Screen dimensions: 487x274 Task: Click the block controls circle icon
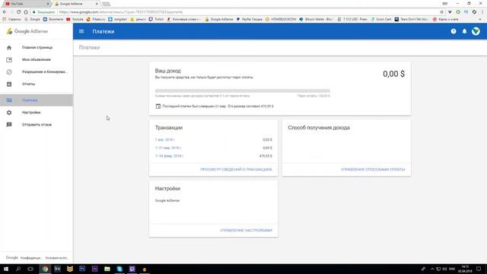pos(9,72)
